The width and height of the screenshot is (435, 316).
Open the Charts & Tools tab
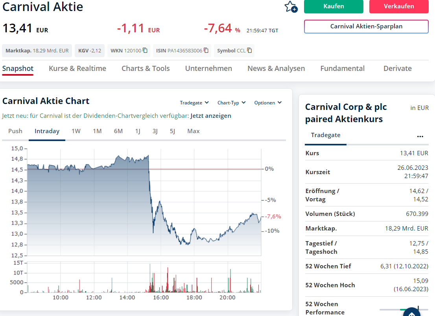pyautogui.click(x=146, y=69)
